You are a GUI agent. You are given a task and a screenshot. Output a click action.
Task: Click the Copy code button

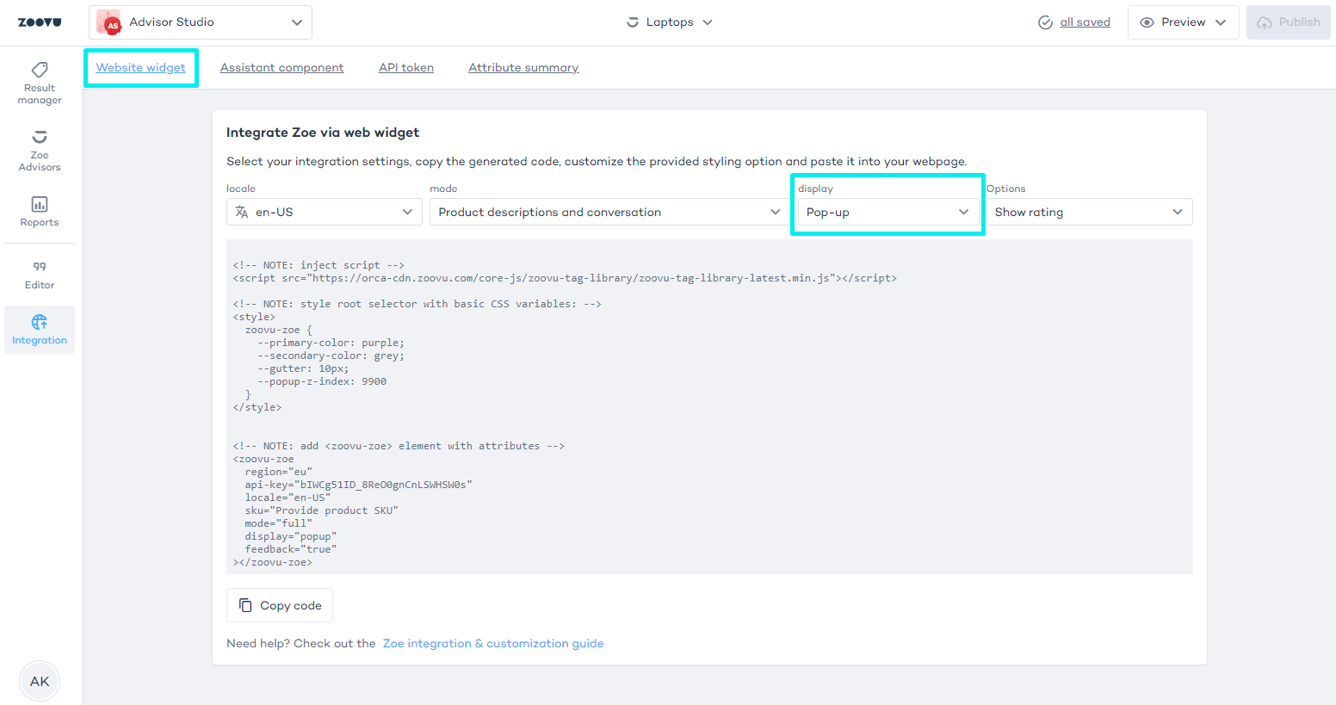pos(280,605)
